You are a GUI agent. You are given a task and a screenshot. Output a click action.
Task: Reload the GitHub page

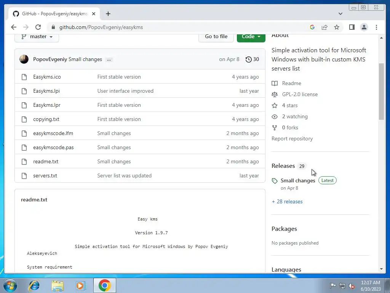click(38, 27)
